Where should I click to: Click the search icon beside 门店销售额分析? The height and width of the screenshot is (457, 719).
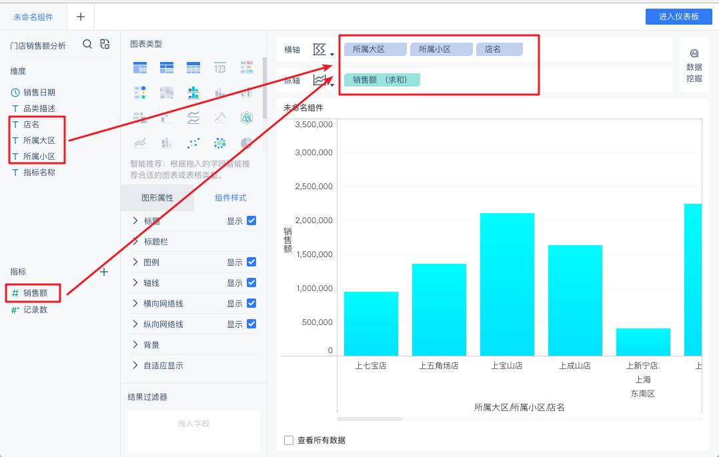coord(87,44)
